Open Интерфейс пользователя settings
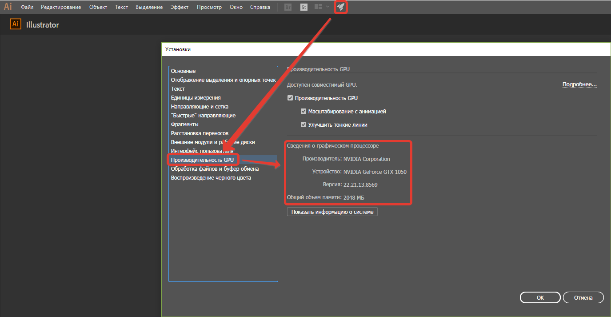The width and height of the screenshot is (611, 317). (223, 151)
